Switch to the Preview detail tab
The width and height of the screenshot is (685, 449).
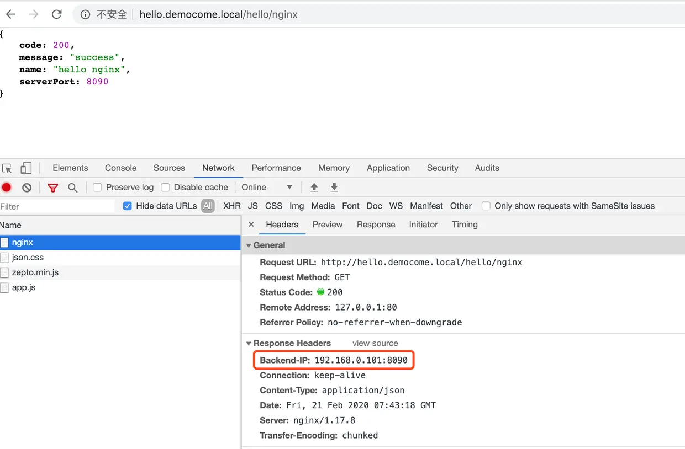tap(328, 225)
